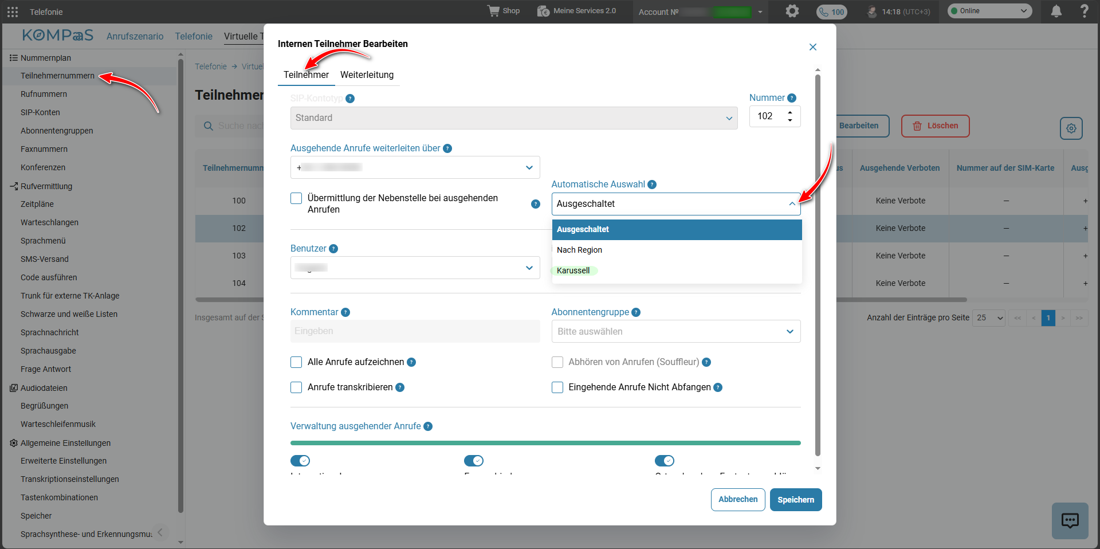The width and height of the screenshot is (1100, 549).
Task: Select Ausgeschaltet option in list
Action: 677,229
